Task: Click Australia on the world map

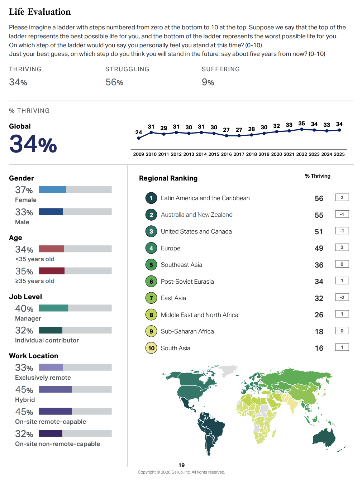Action: pos(324,437)
